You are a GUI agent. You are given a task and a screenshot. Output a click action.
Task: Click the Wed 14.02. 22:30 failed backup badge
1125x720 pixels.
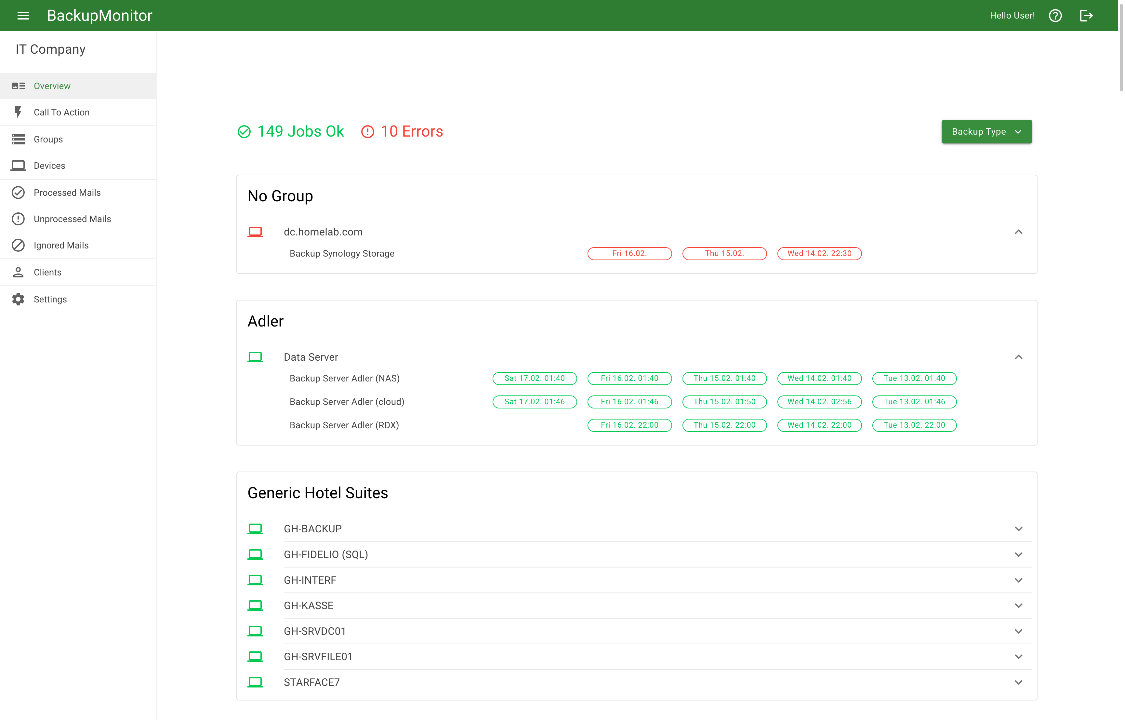[x=819, y=253]
